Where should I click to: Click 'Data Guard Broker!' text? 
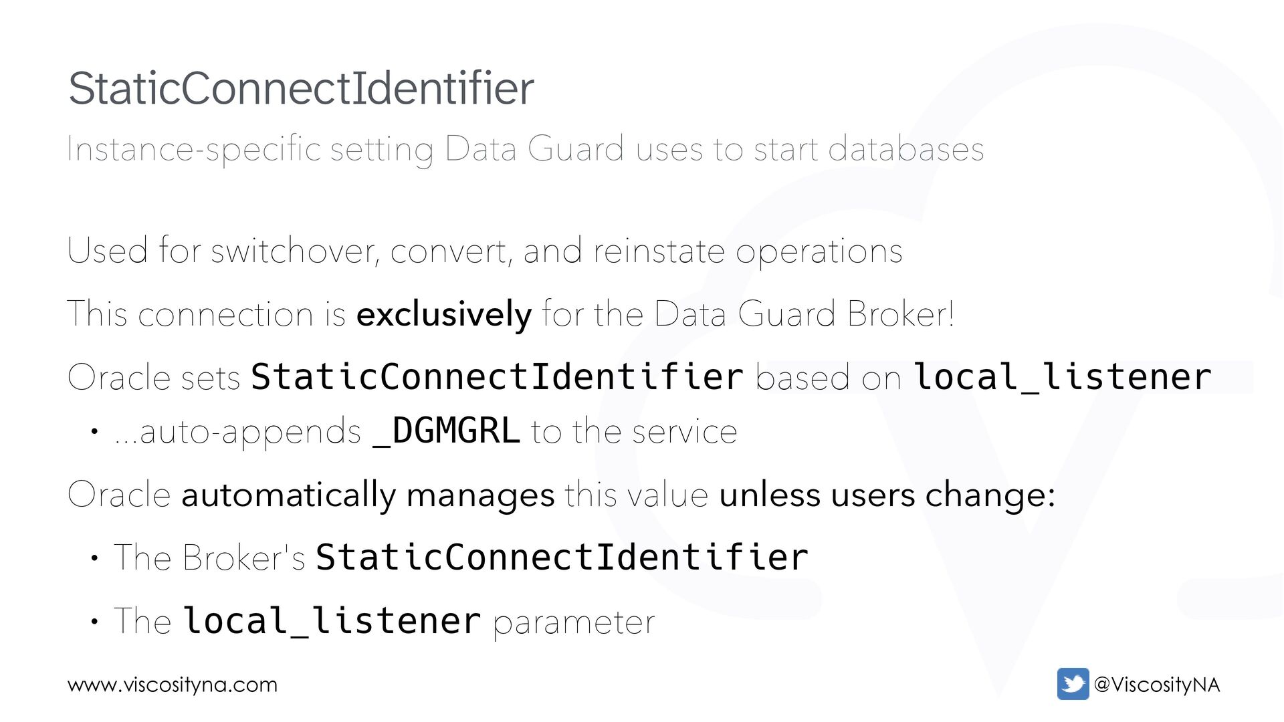pyautogui.click(x=804, y=314)
